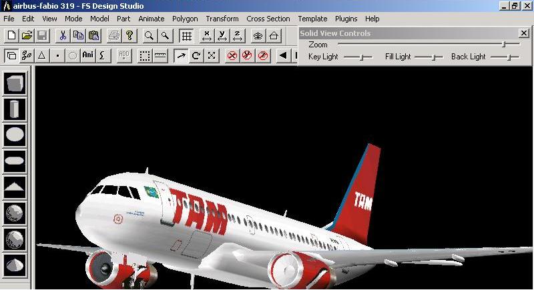
Task: Open the Mode menu
Action: 73,19
